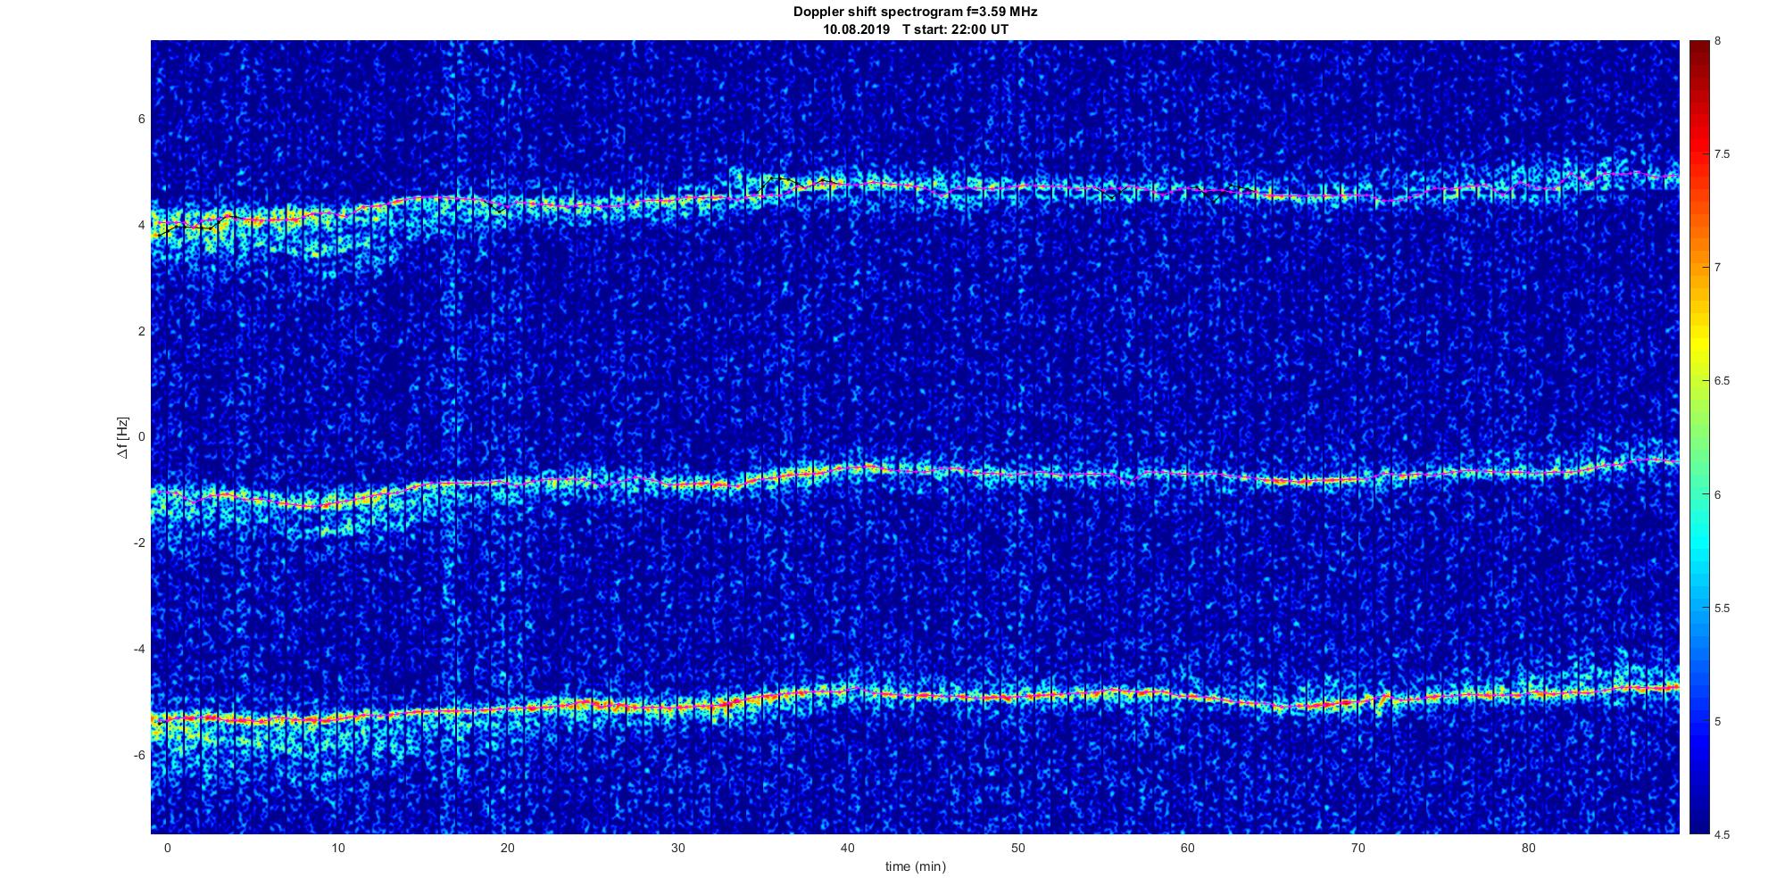Click the x-axis tick label "50"
The width and height of the screenshot is (1785, 895).
[1017, 848]
